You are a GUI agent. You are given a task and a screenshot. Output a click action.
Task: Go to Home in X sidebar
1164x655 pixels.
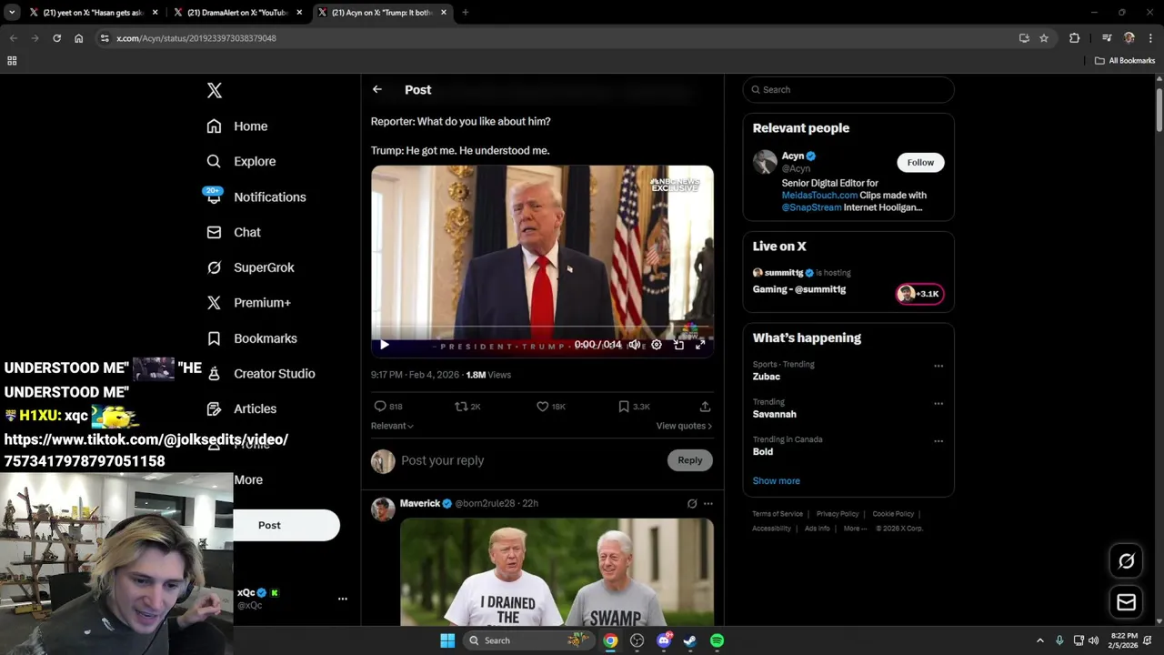pos(237,126)
